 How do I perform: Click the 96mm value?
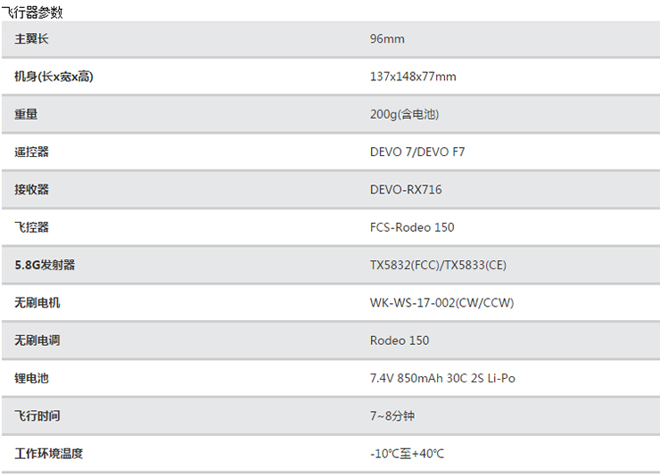point(387,39)
